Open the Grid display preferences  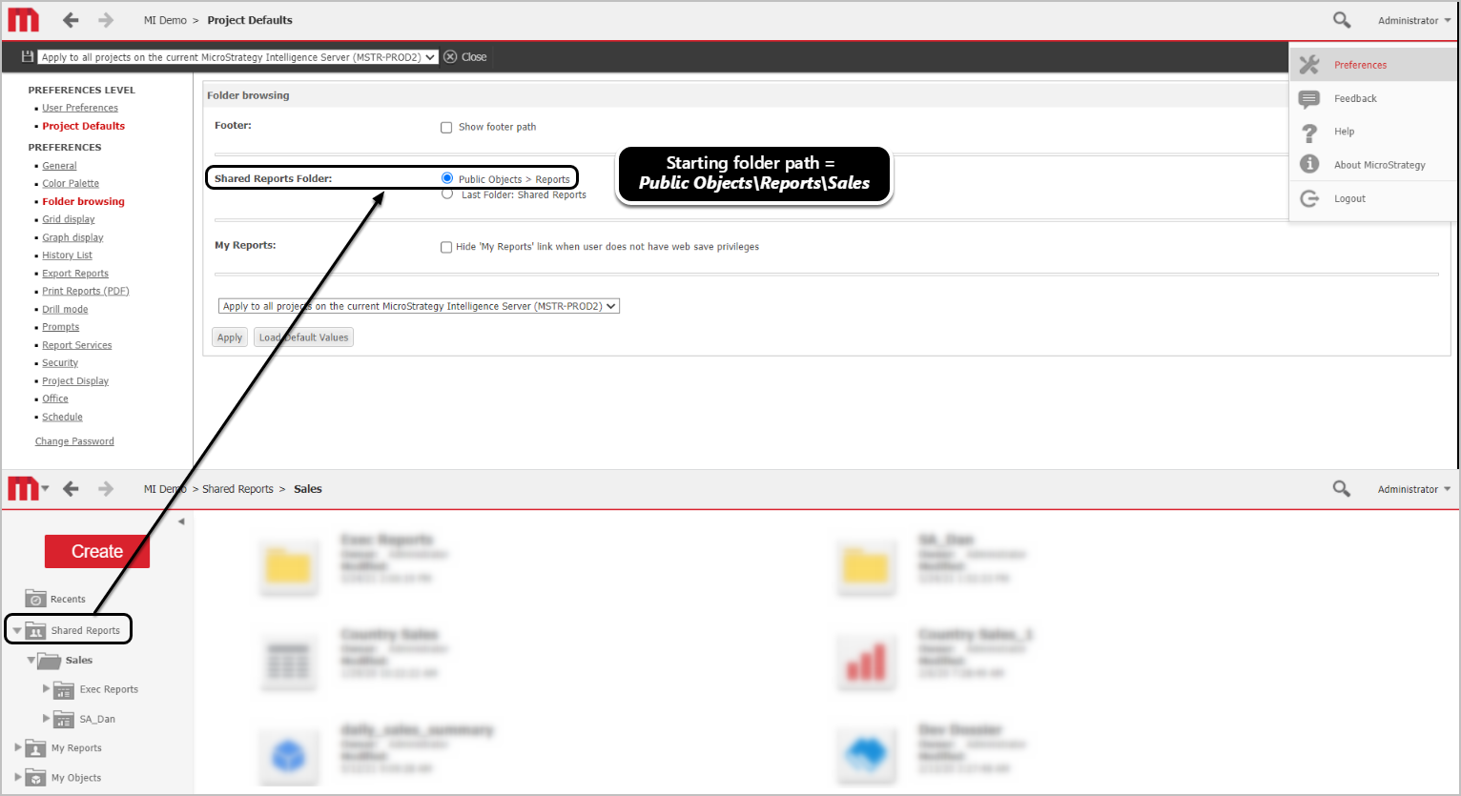pyautogui.click(x=69, y=219)
